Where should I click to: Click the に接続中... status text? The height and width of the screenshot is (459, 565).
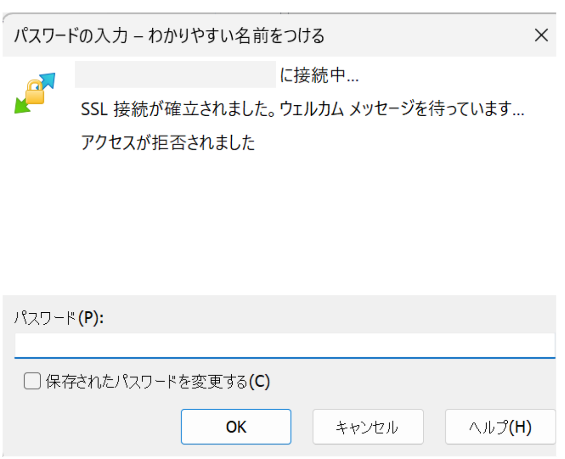tap(319, 75)
